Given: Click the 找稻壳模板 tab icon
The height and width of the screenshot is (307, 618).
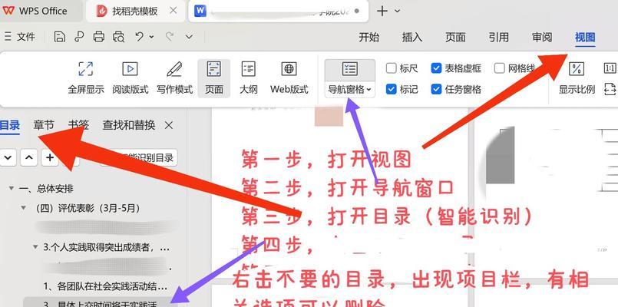Looking at the screenshot, I should (x=101, y=11).
